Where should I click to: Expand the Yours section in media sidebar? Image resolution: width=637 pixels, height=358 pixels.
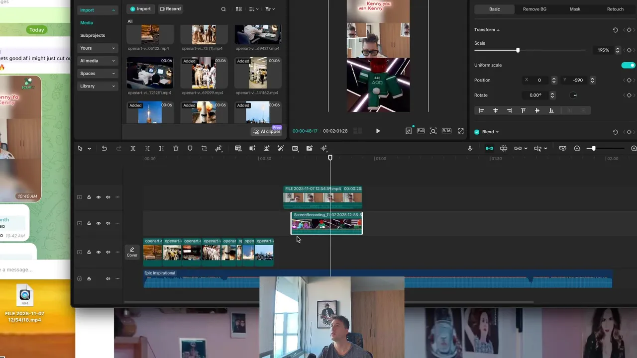pyautogui.click(x=98, y=48)
